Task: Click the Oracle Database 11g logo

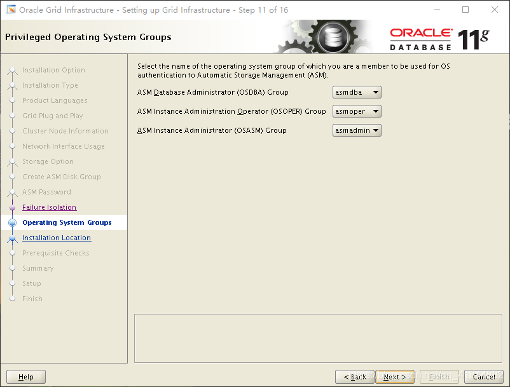Action: point(439,39)
